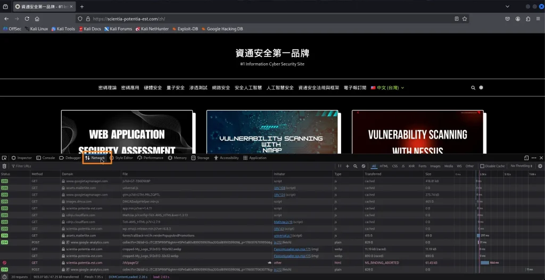Viewport: 545px width, 280px height.
Task: Open network settings gear icon
Action: point(540,166)
